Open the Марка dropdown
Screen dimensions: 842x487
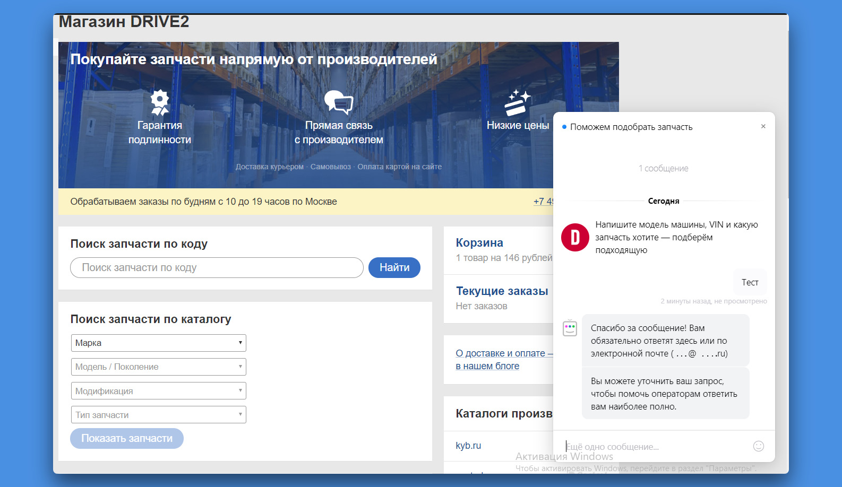(x=159, y=343)
